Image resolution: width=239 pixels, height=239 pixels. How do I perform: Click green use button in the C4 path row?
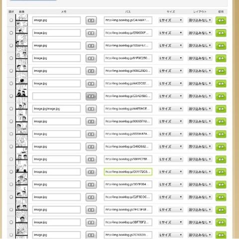pos(221,20)
